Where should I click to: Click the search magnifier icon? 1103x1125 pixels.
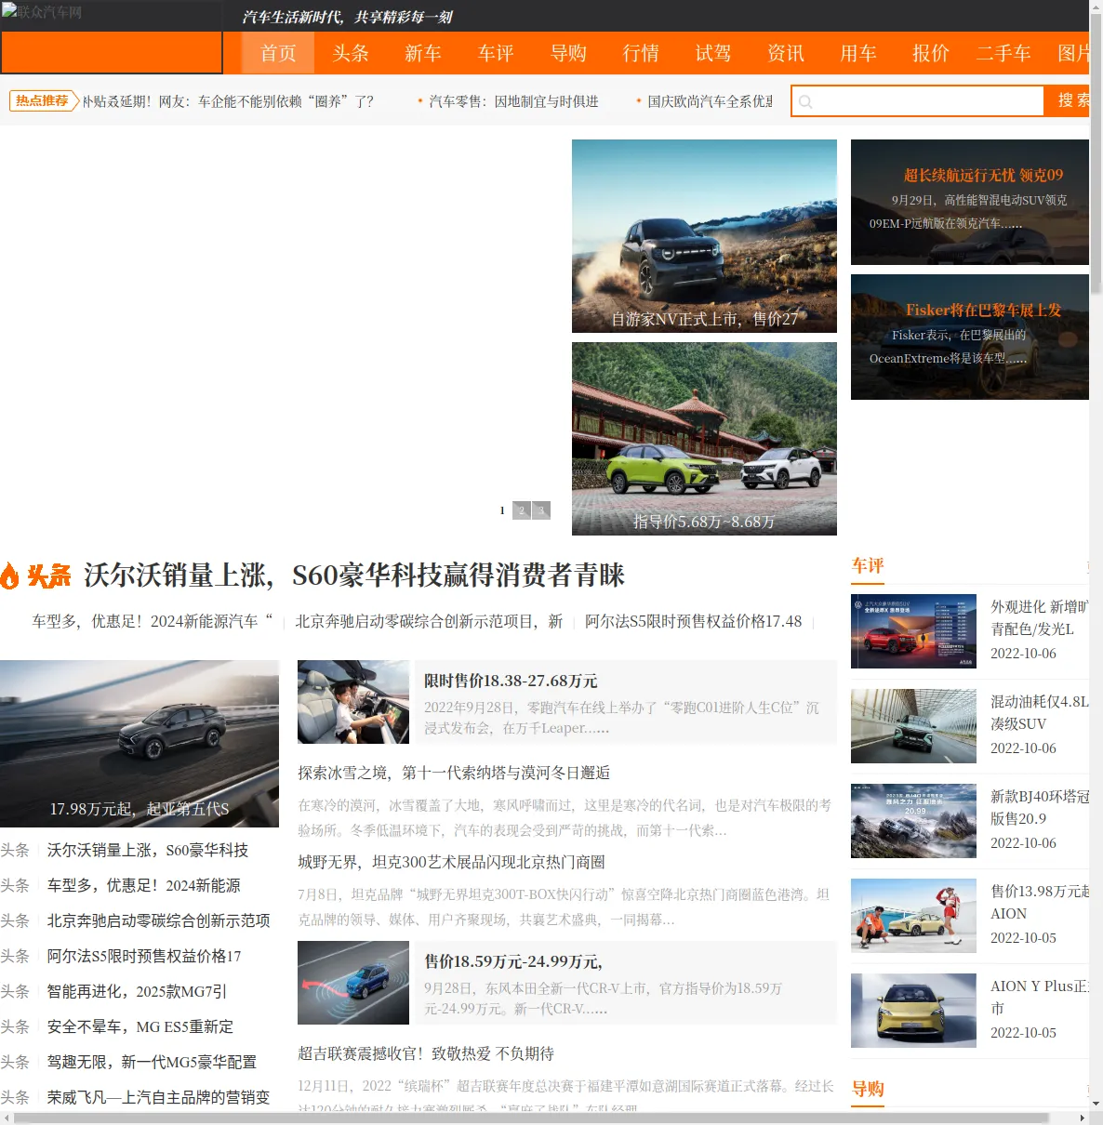click(805, 101)
